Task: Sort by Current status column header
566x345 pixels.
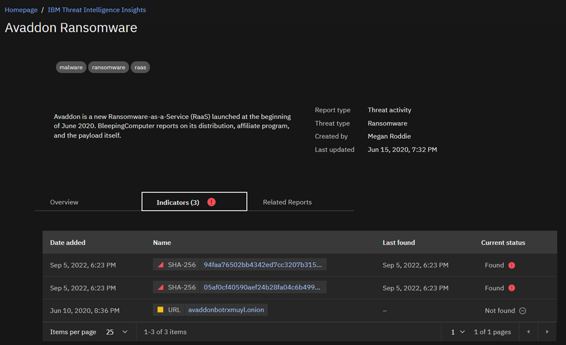Action: pos(503,243)
